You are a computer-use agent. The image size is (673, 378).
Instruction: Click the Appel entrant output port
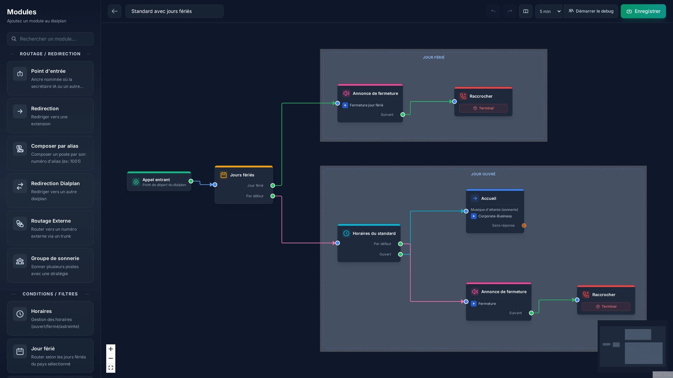point(191,181)
